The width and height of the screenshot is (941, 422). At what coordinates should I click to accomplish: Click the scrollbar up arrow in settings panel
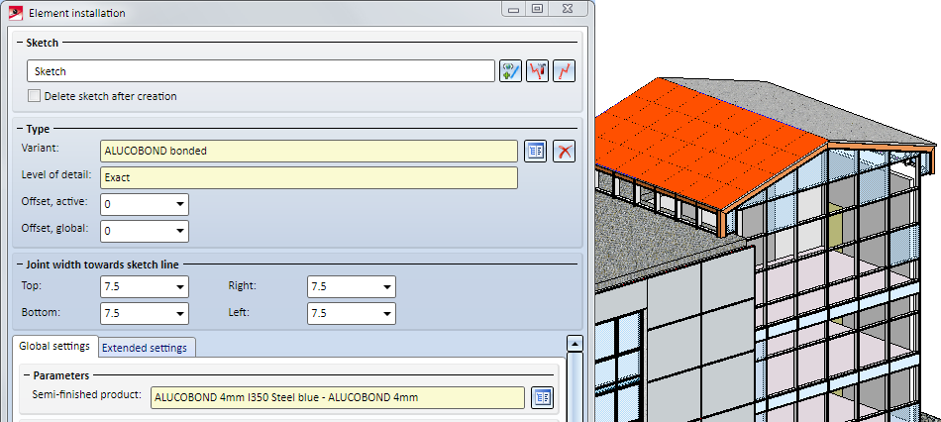[x=575, y=344]
